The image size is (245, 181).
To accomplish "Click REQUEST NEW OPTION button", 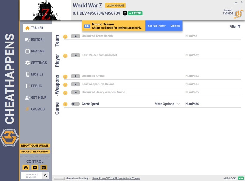I will click(35, 152).
